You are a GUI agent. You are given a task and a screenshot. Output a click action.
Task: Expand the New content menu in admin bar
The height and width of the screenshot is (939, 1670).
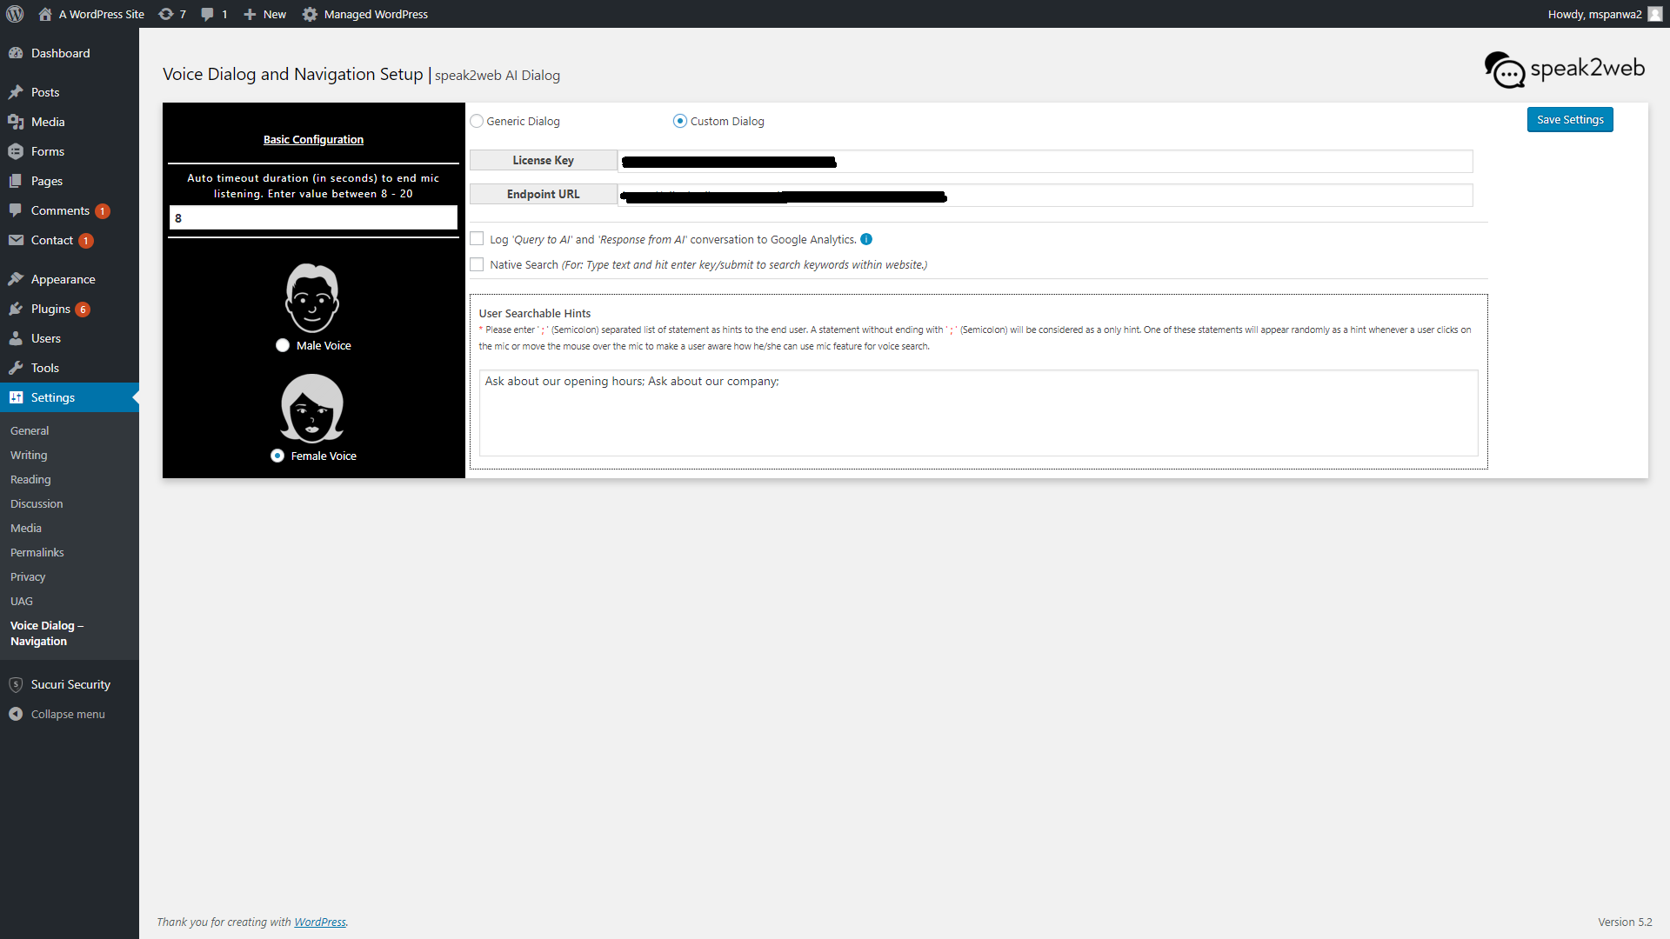click(x=264, y=14)
